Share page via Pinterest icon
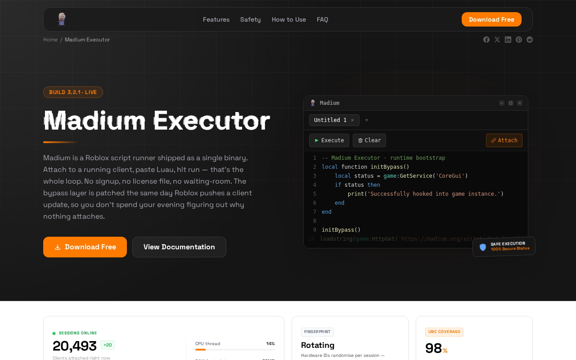 (519, 40)
